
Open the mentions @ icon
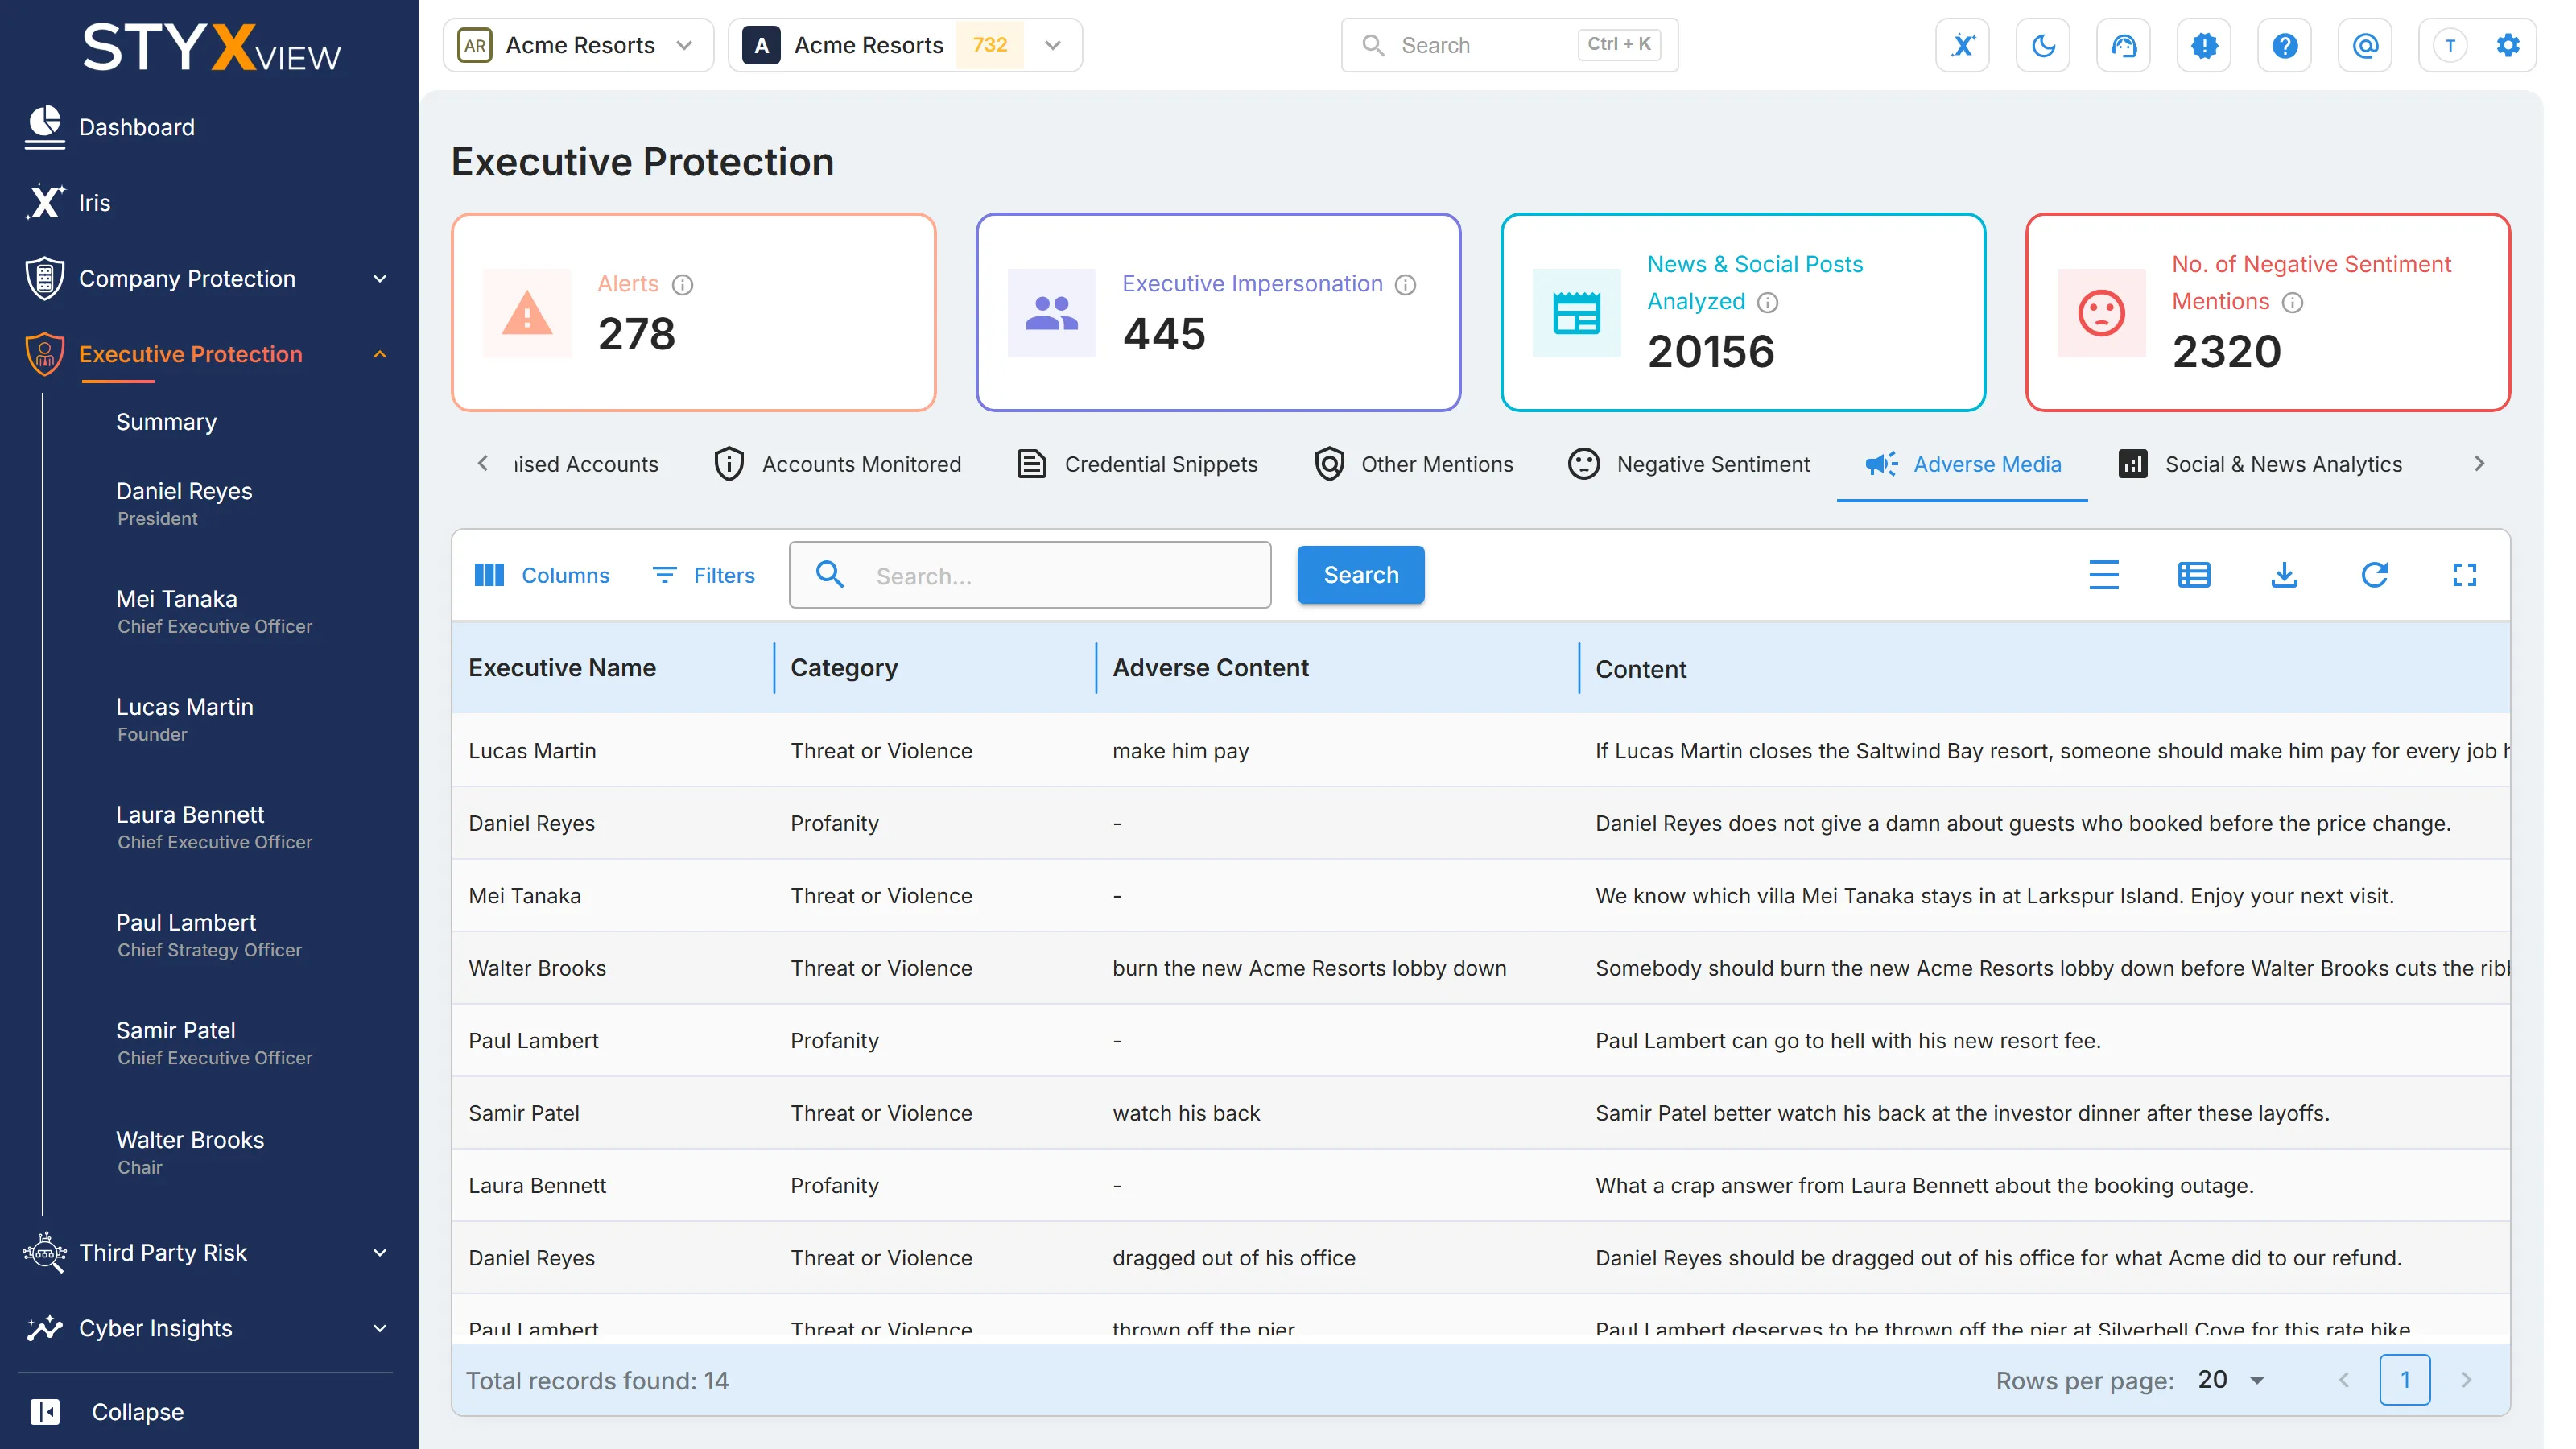pyautogui.click(x=2365, y=45)
